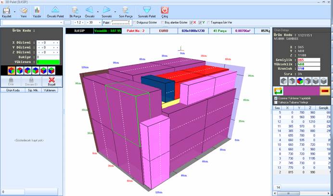Click the Genişlik input field
This screenshot has width=333, height=196.
click(307, 59)
